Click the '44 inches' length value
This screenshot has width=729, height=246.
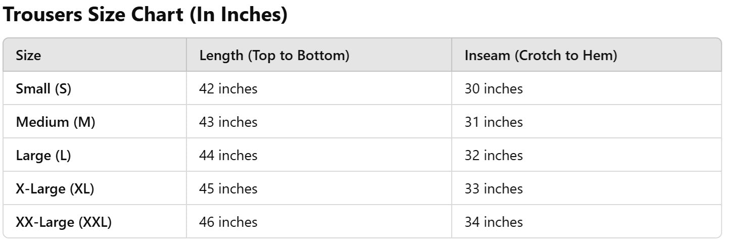[x=228, y=156]
